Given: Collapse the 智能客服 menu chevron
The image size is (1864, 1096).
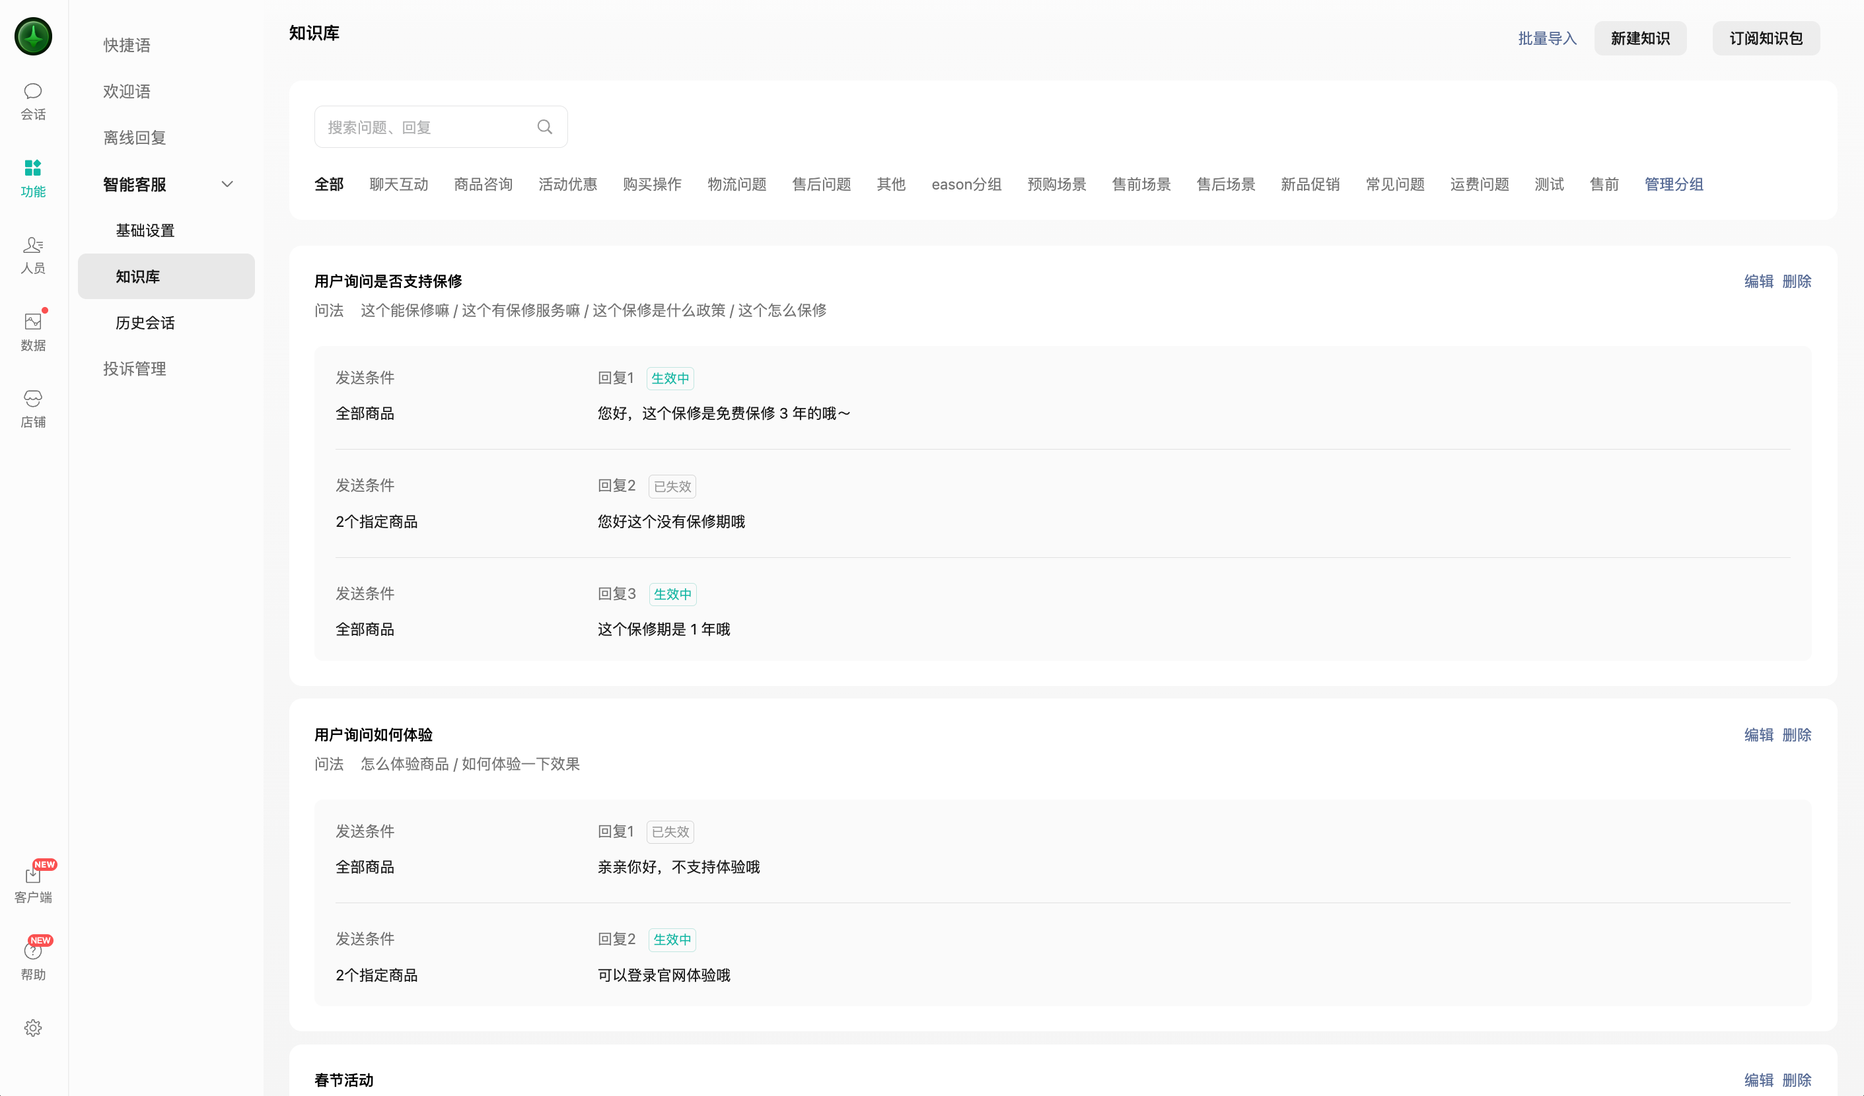Looking at the screenshot, I should tap(227, 184).
